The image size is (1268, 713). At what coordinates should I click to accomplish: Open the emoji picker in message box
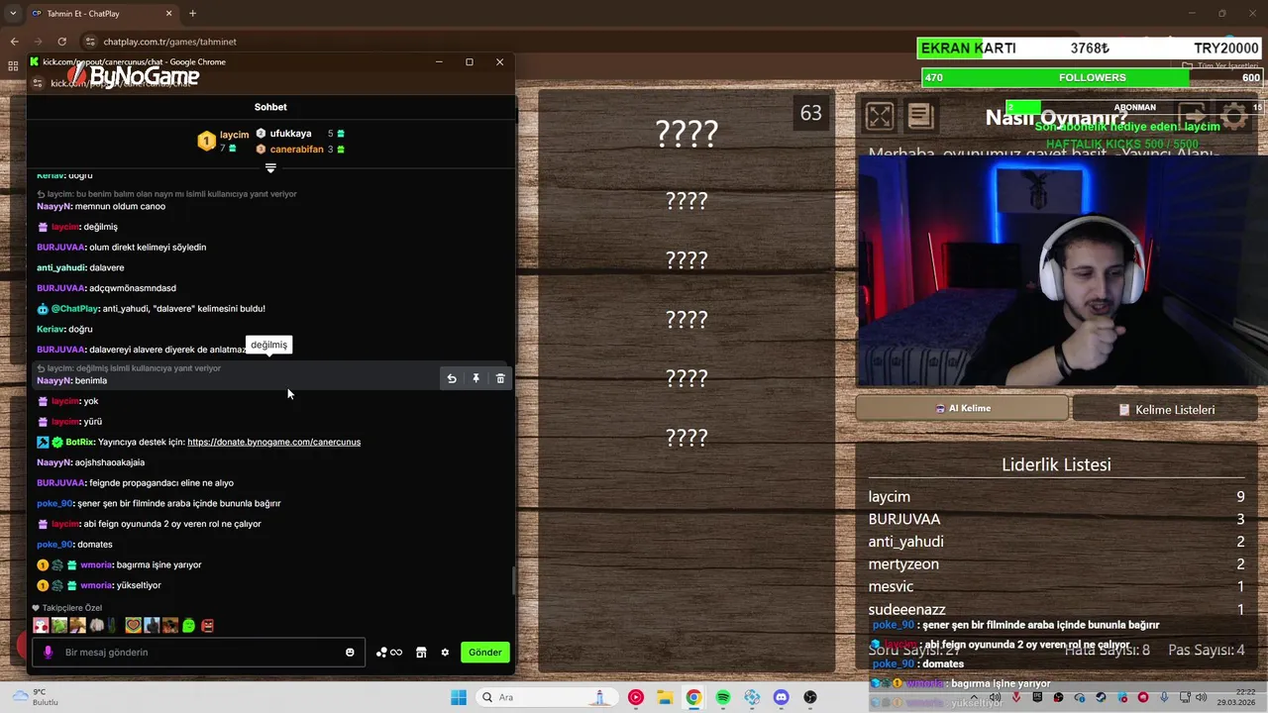point(350,653)
